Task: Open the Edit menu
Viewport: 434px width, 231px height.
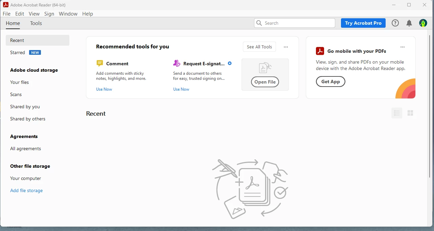Action: click(x=20, y=14)
